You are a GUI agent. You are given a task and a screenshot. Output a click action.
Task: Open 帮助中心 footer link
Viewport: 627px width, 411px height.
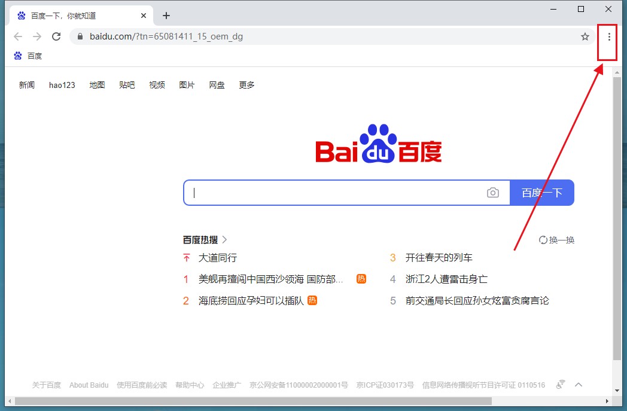[190, 385]
